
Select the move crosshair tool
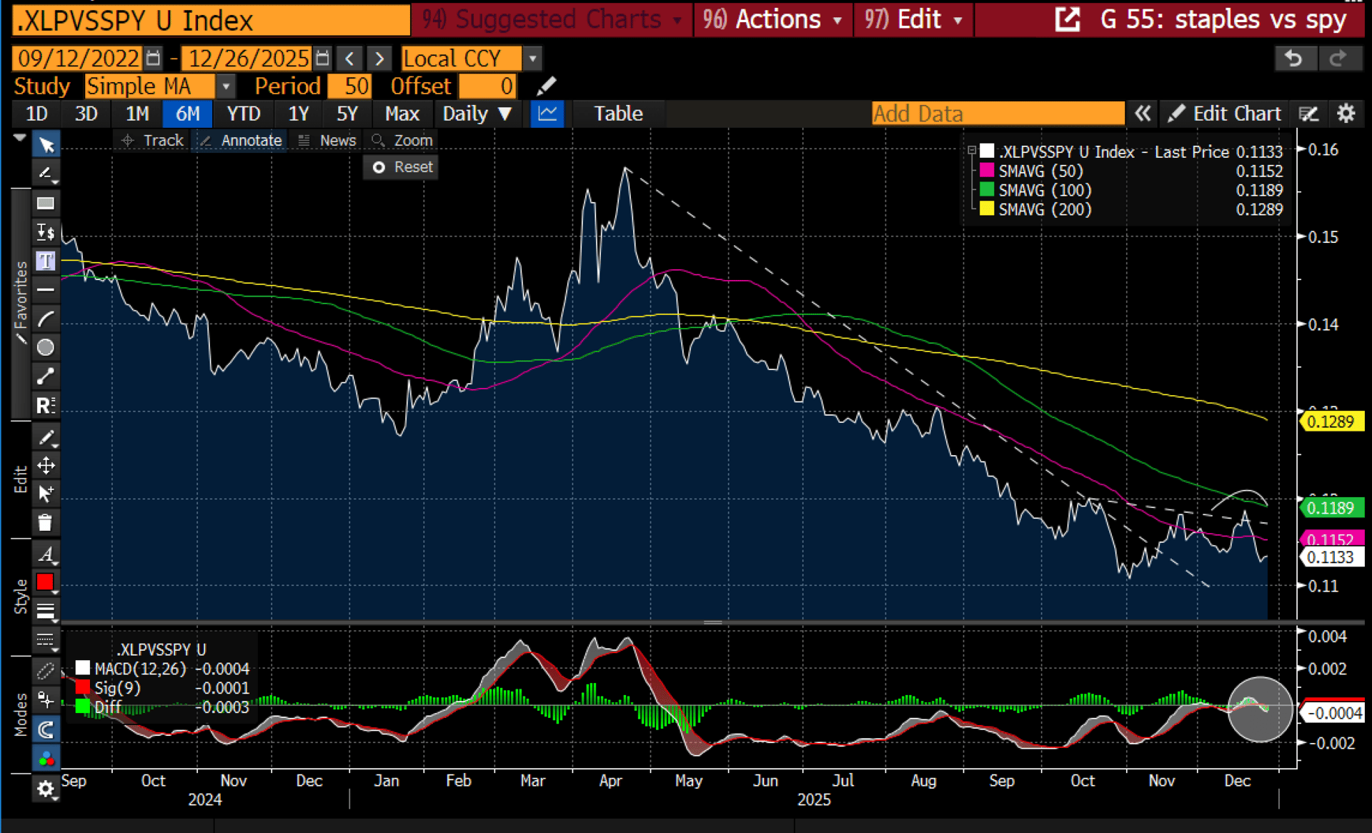pos(45,466)
